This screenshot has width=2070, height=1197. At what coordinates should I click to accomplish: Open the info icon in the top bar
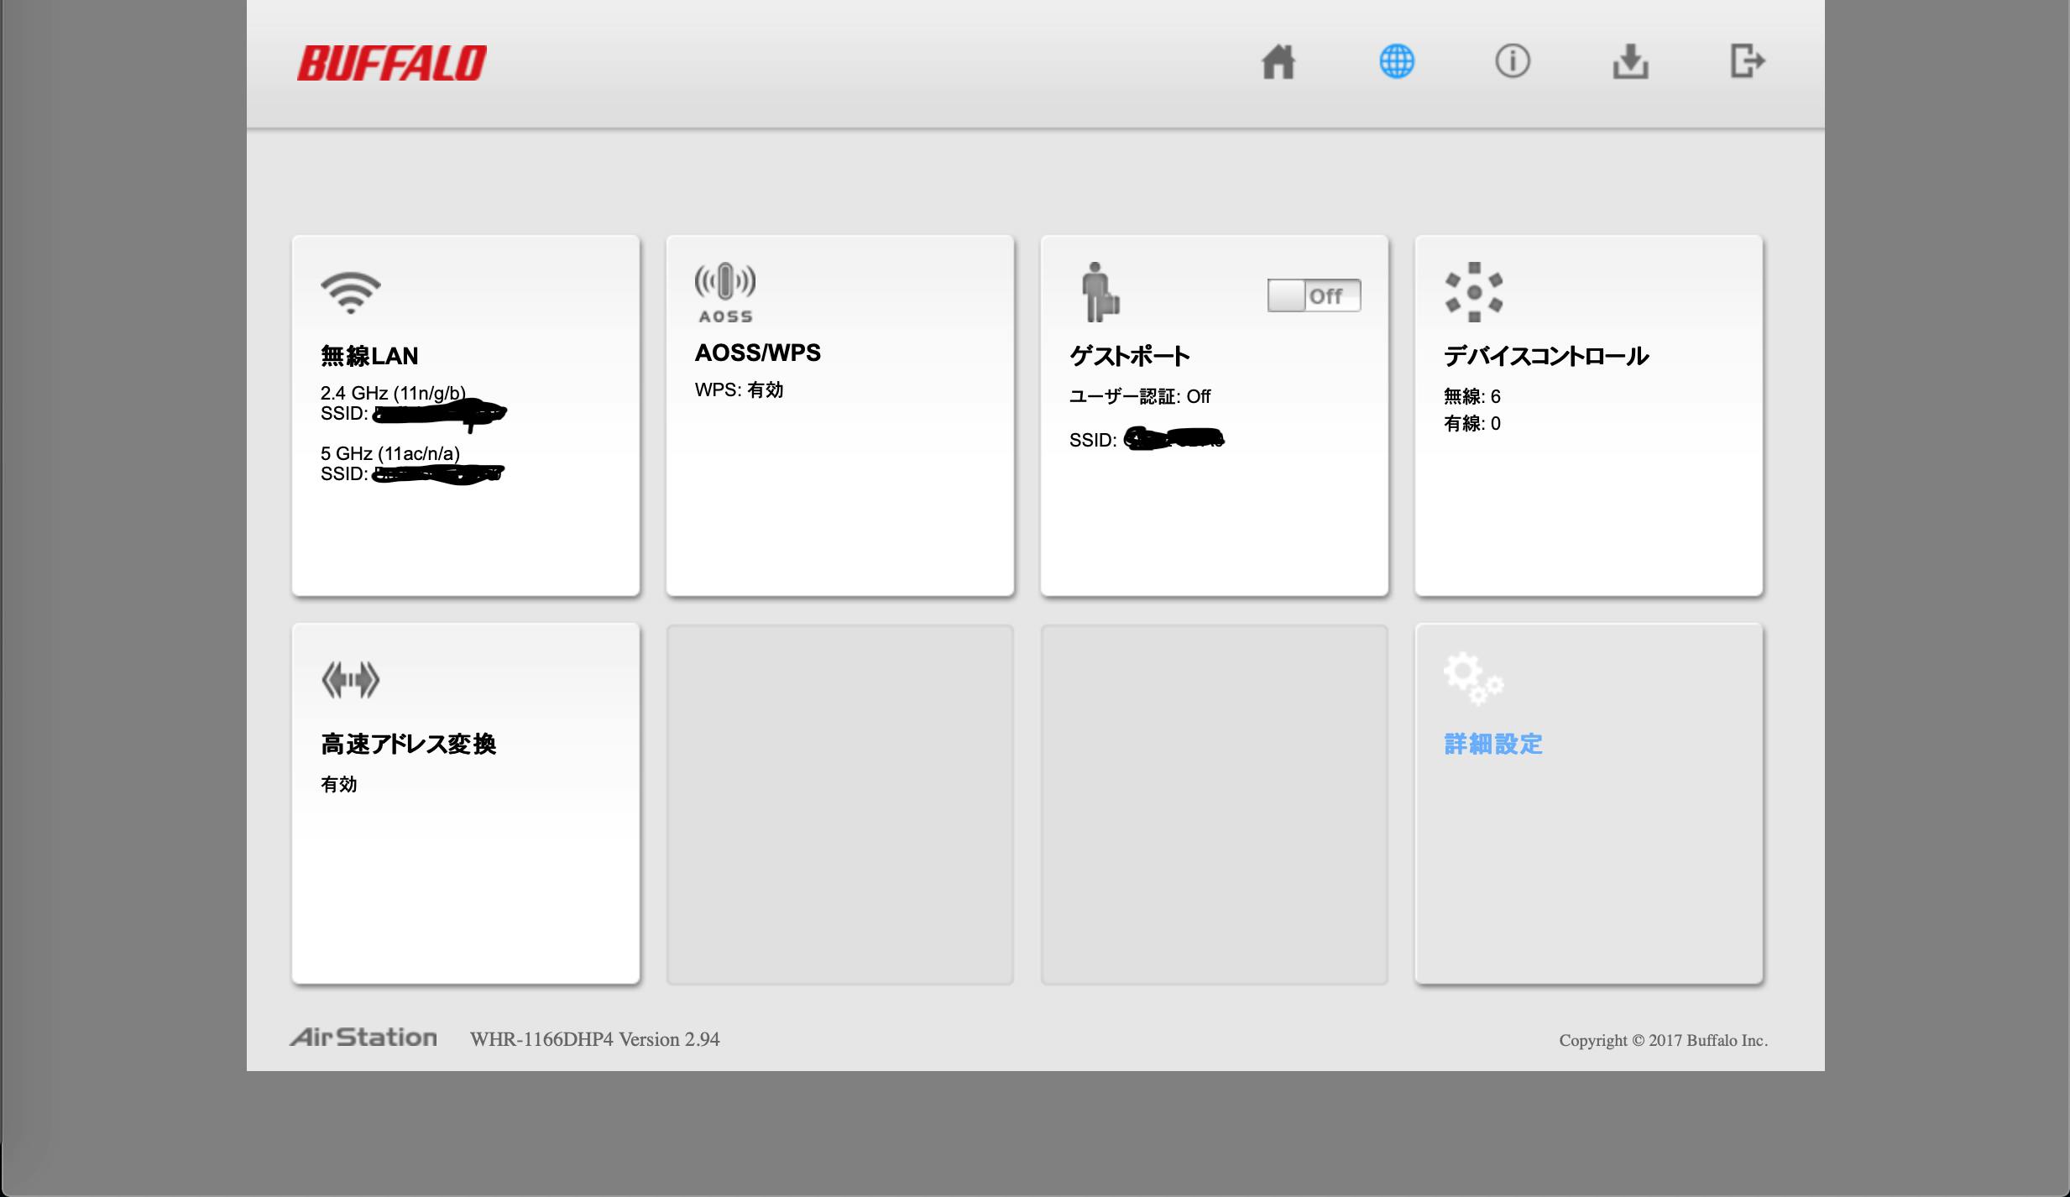(1513, 61)
